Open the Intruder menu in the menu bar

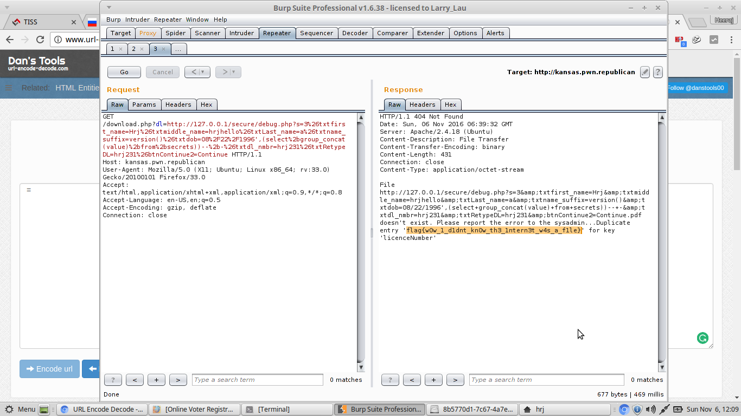pyautogui.click(x=137, y=19)
